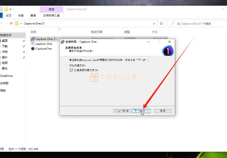Open 下载 folder in Quick Access
The width and height of the screenshot is (227, 158).
(5, 46)
